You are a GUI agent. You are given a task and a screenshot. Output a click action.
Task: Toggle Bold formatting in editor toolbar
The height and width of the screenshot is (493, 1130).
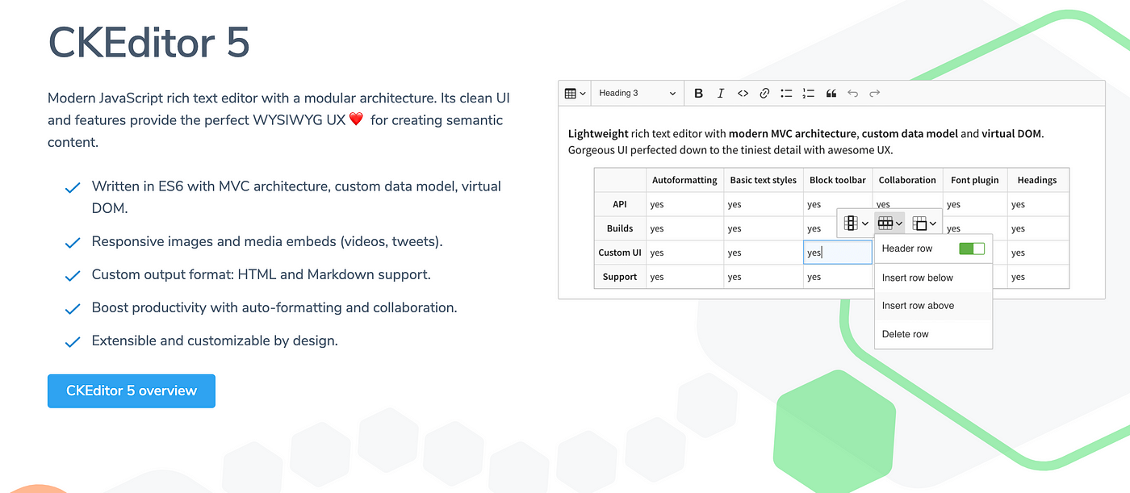(699, 94)
